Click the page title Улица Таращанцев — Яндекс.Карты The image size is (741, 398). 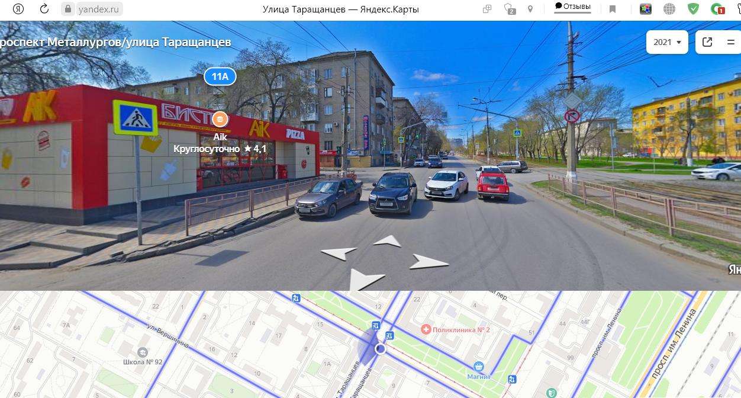tap(341, 9)
